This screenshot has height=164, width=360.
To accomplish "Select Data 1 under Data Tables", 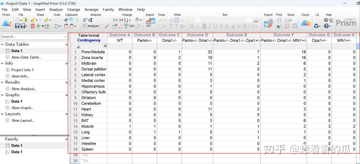I will (x=17, y=51).
